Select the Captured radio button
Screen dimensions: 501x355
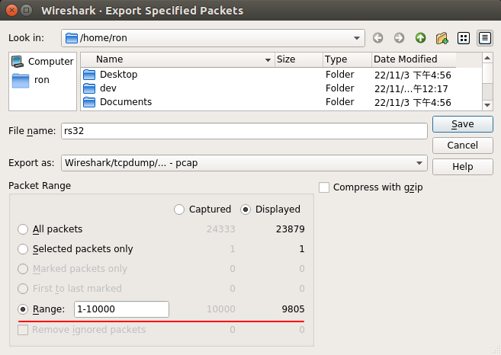[179, 209]
